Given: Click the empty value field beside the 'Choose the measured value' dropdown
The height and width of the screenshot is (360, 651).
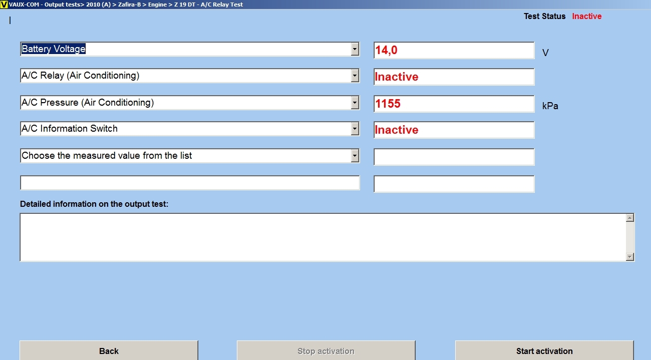Looking at the screenshot, I should pos(454,157).
